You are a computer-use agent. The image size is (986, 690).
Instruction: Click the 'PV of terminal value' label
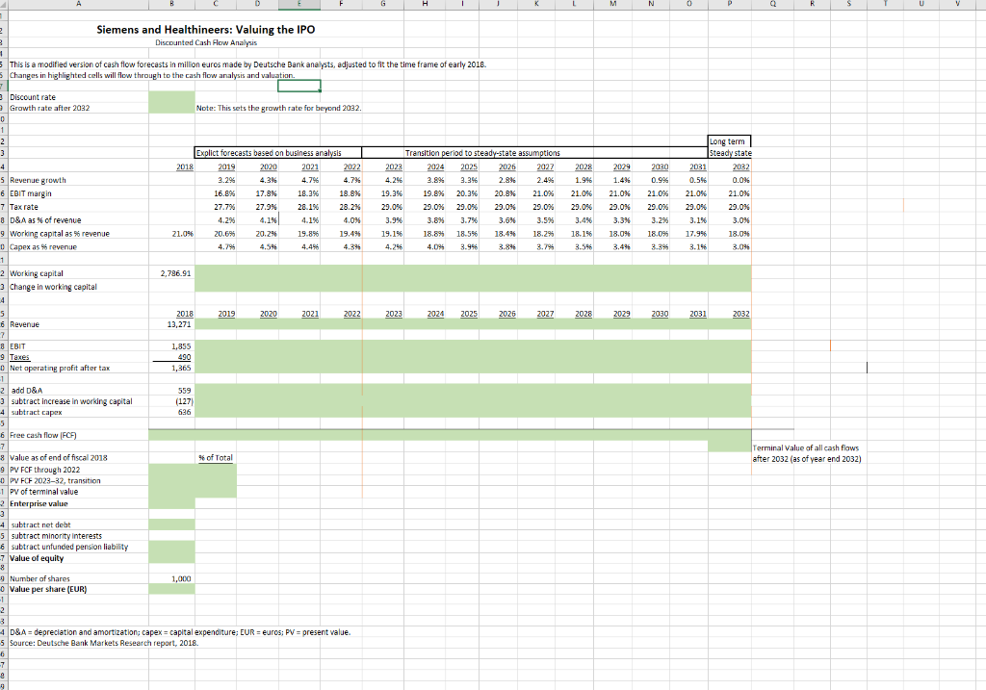coord(44,492)
